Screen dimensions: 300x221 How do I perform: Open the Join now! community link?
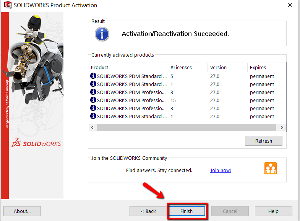click(x=221, y=170)
